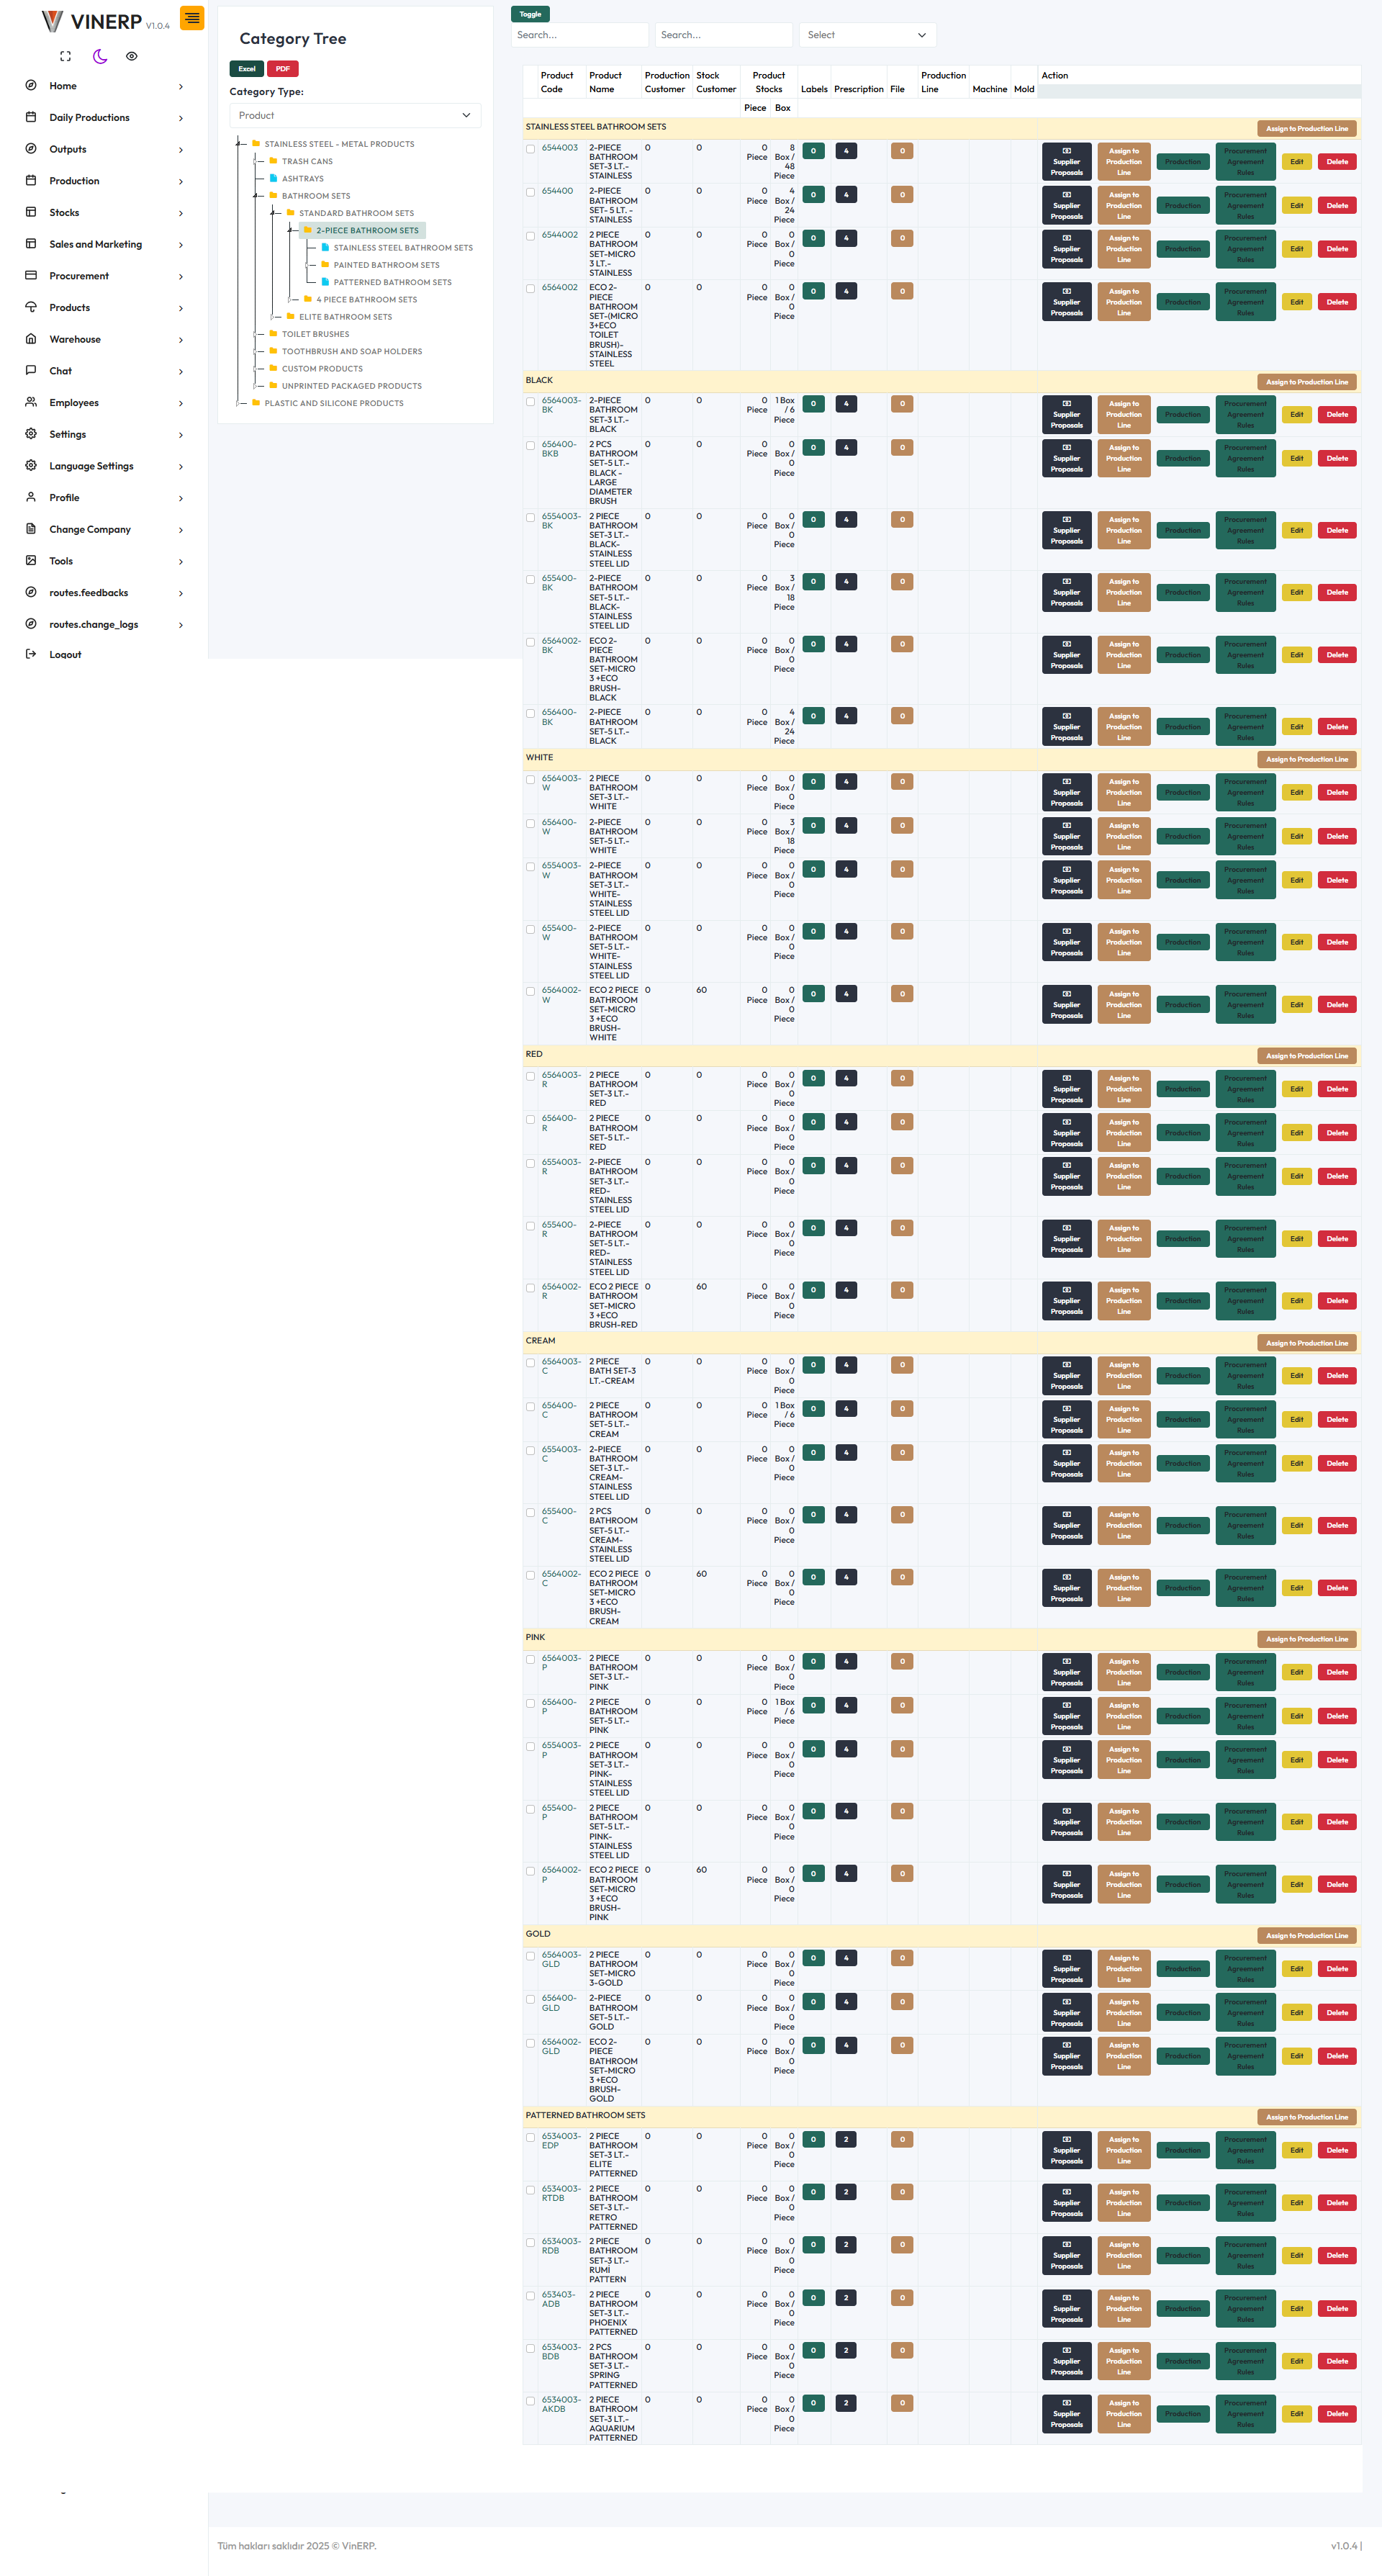Click the red PDF export button
This screenshot has width=1382, height=2576.
tap(283, 69)
